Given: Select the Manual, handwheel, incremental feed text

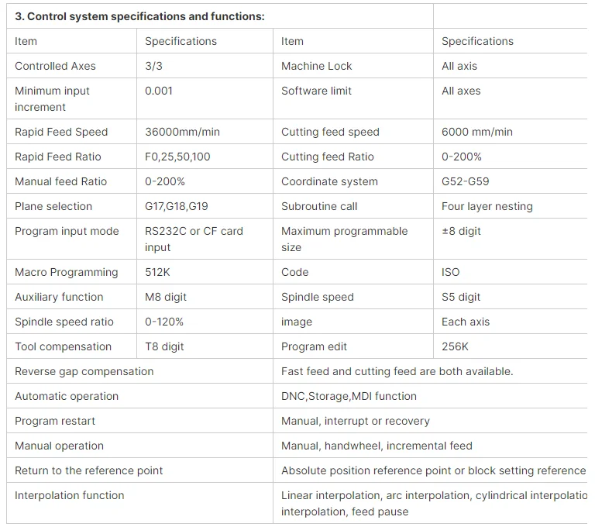Looking at the screenshot, I should 377,446.
